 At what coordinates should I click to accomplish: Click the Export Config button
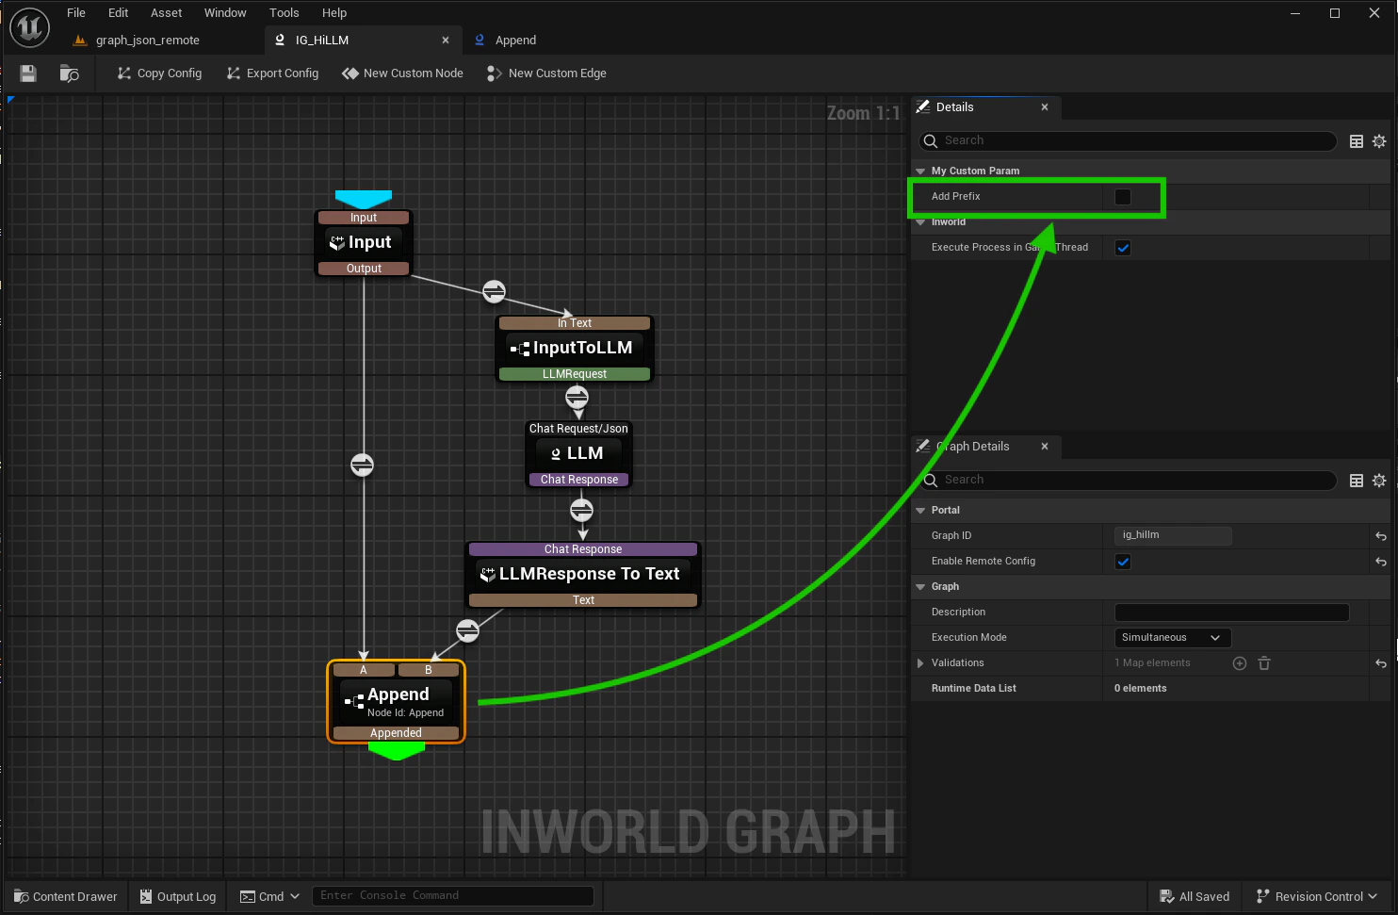click(272, 74)
